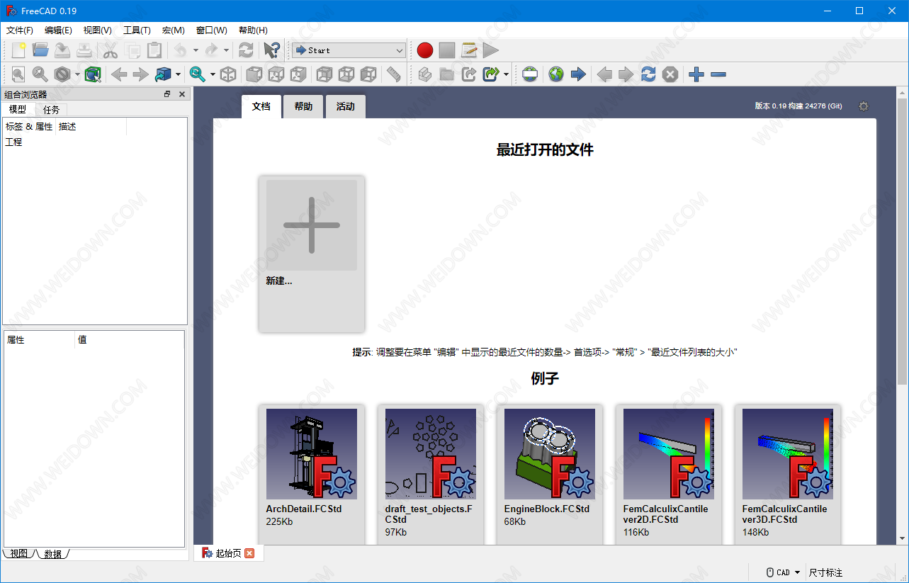Click the blue zoom-out minus icon
This screenshot has width=909, height=583.
pos(718,74)
